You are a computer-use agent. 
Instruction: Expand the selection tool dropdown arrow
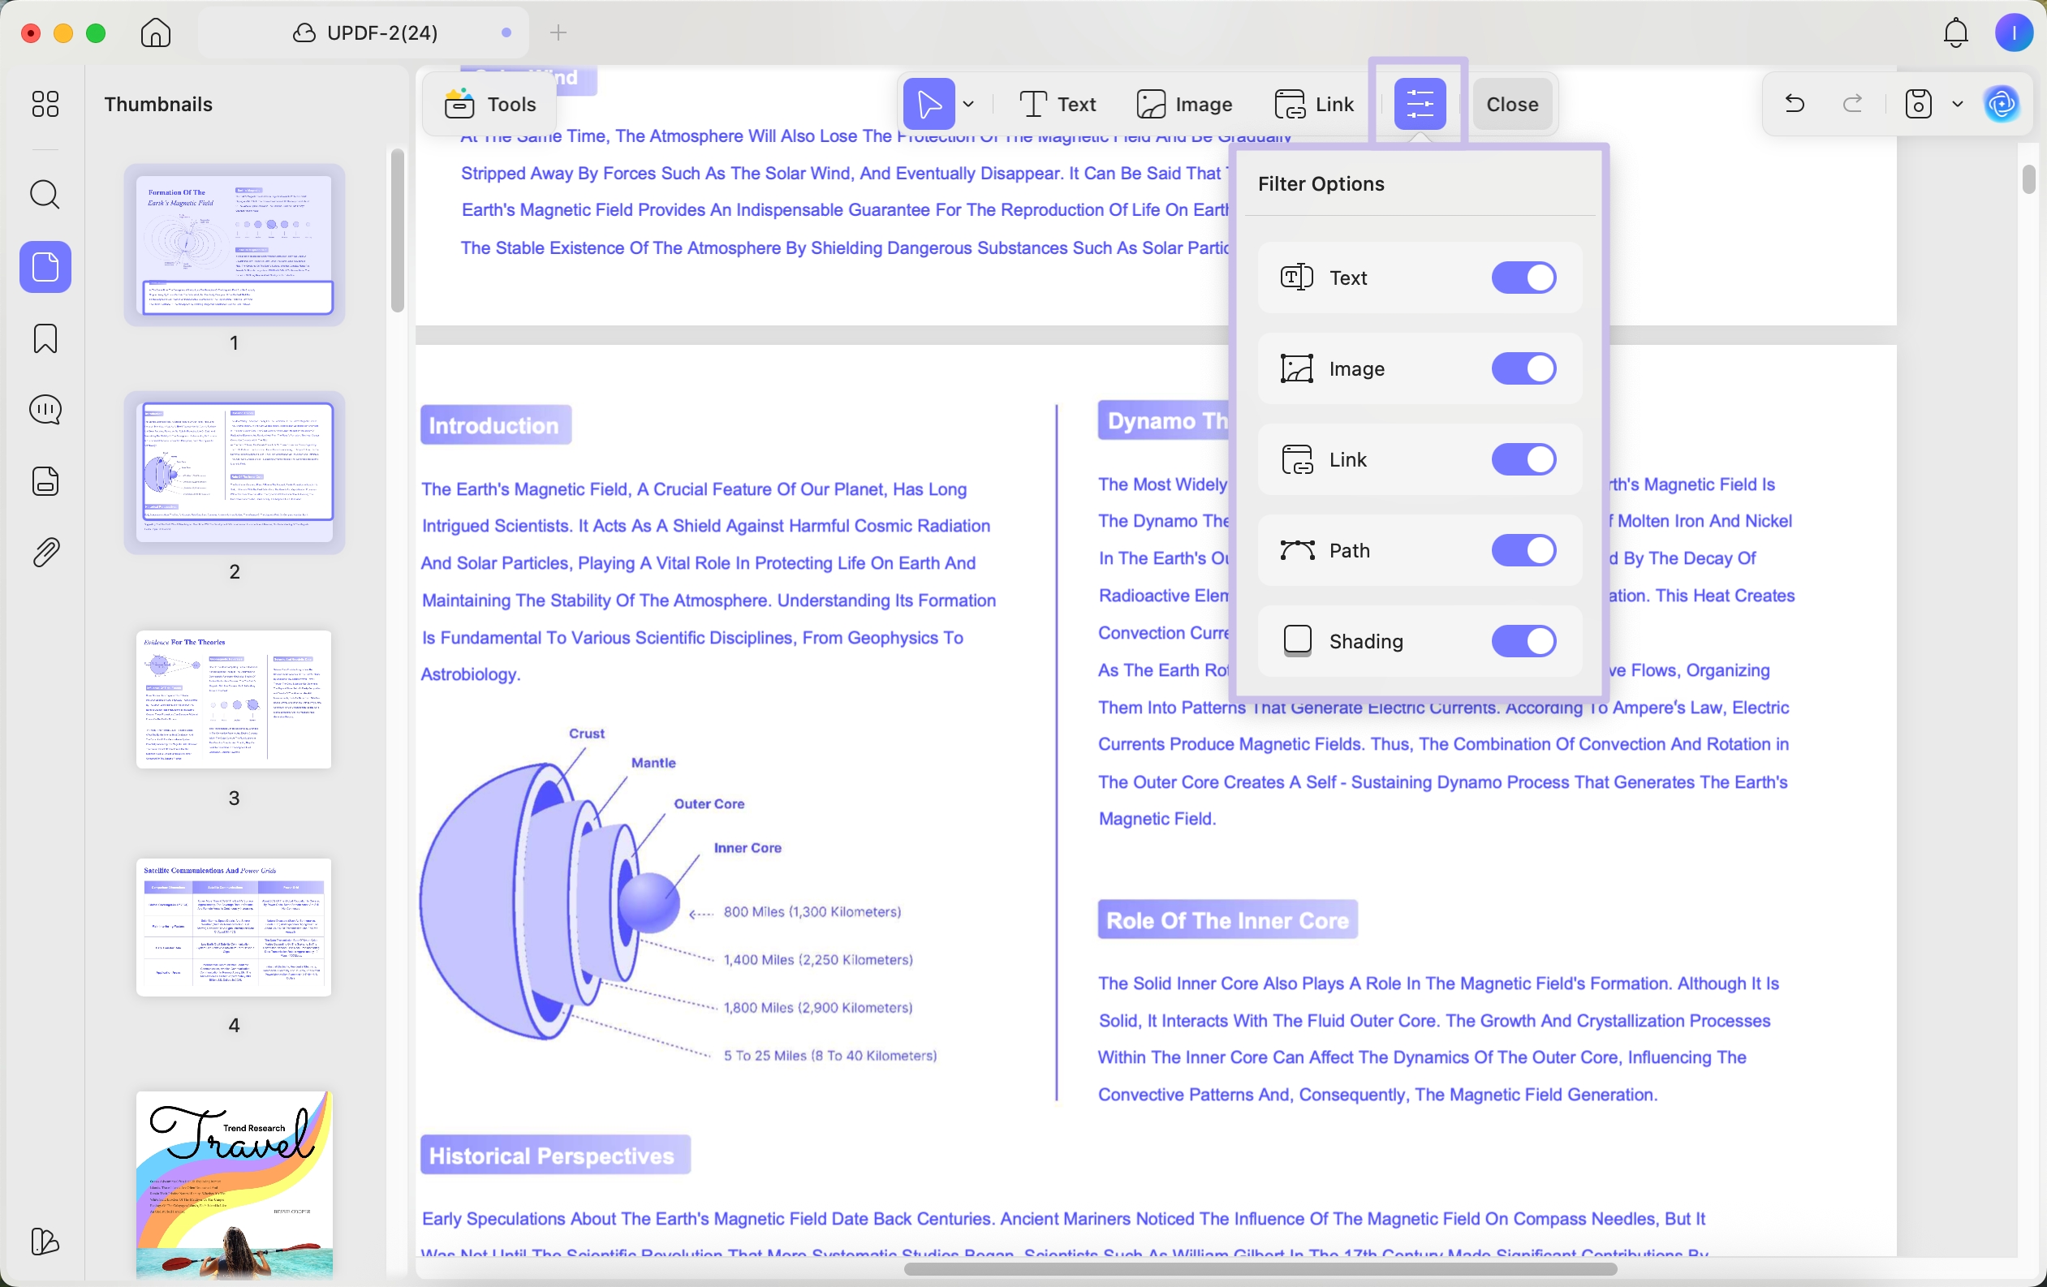[x=968, y=104]
